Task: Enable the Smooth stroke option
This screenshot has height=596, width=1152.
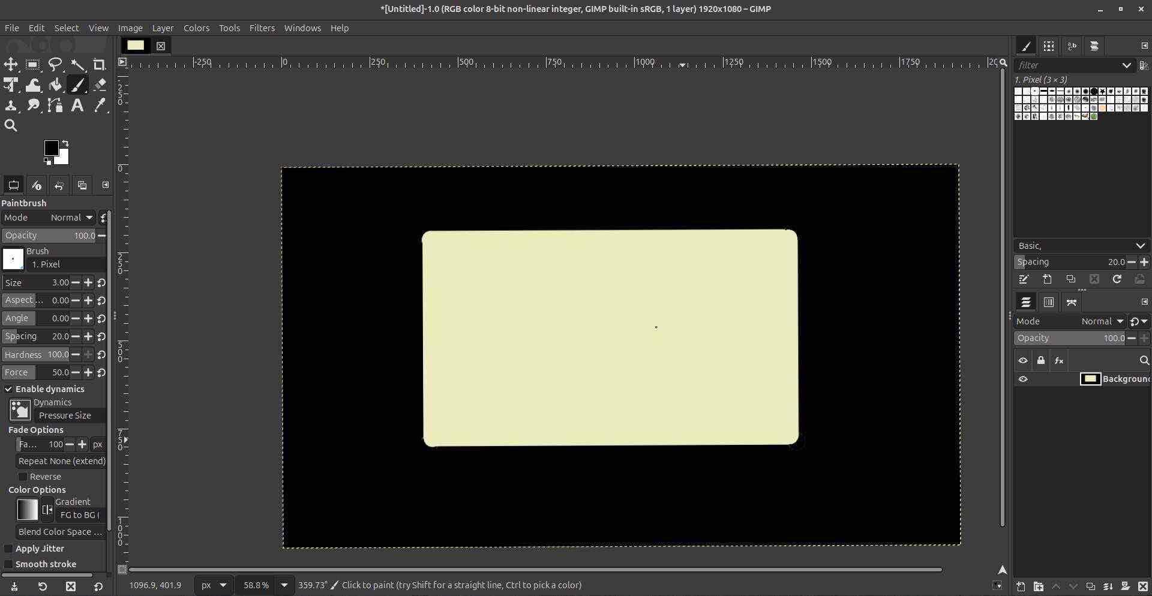Action: coord(8,565)
